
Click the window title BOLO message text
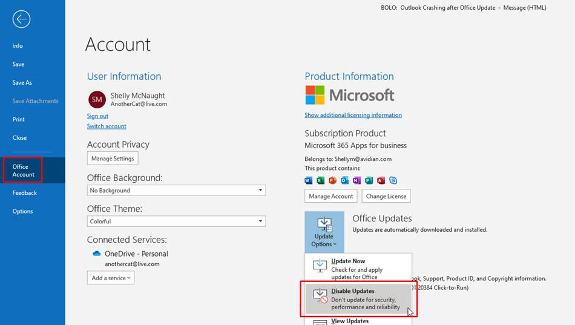point(464,7)
